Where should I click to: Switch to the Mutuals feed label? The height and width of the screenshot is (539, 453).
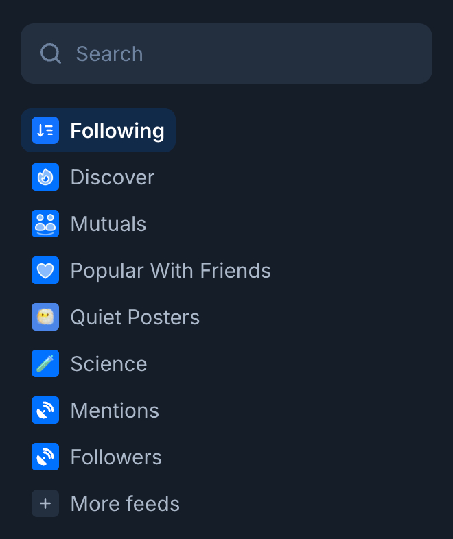click(108, 224)
